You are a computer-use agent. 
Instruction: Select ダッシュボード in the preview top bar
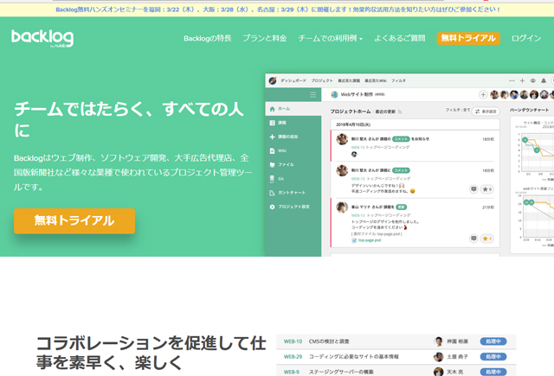pyautogui.click(x=293, y=80)
